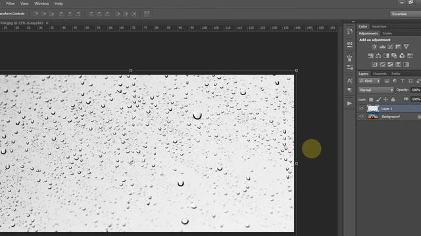Select the Layer 1 thumbnail
Screen dimensions: 421x236
(373, 109)
